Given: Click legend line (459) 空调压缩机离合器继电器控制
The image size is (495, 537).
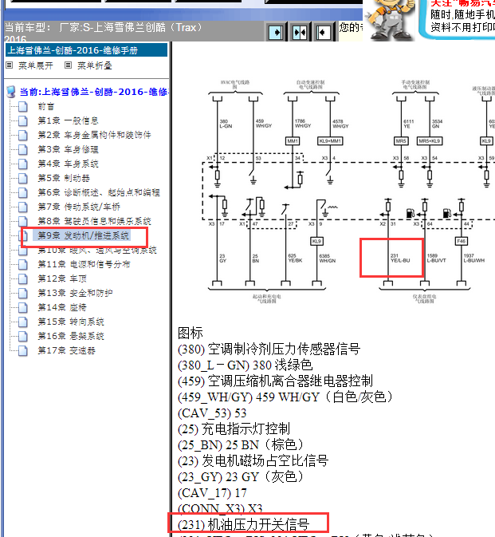Looking at the screenshot, I should 275,381.
